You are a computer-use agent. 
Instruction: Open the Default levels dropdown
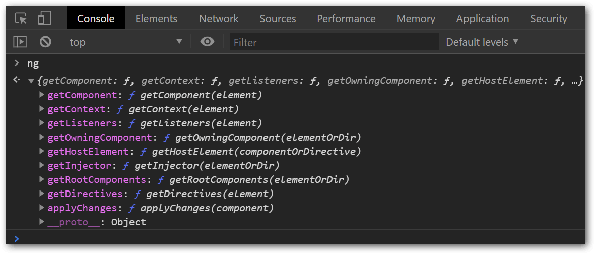click(482, 42)
